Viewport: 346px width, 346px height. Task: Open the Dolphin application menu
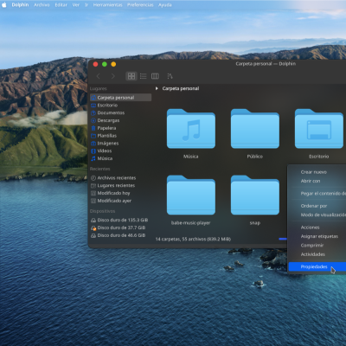click(20, 5)
